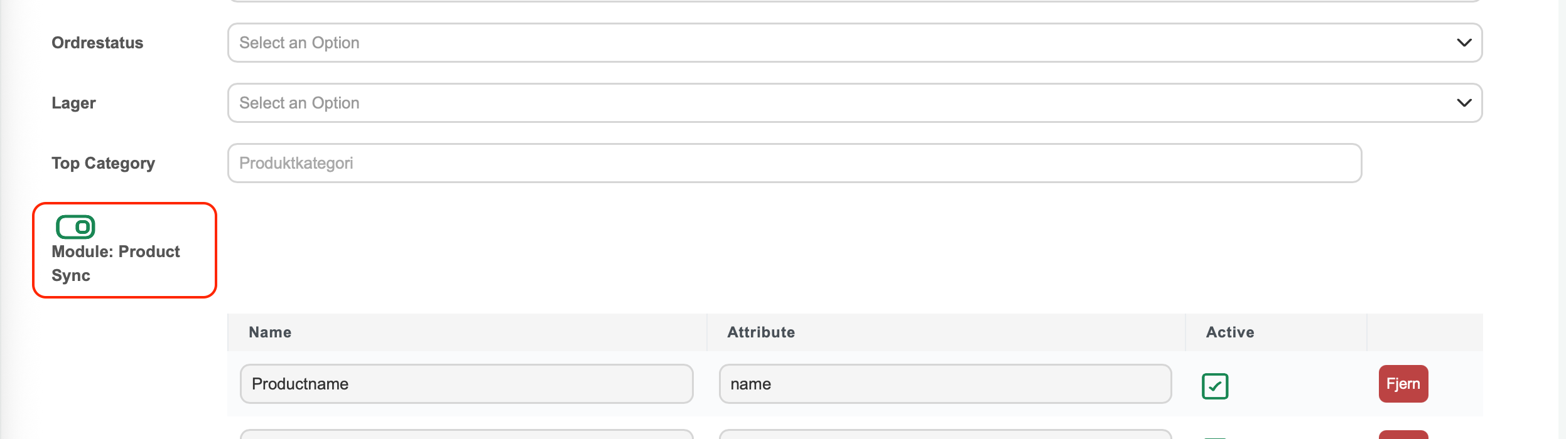Click the Fjern button for Productname row

pyautogui.click(x=1403, y=384)
